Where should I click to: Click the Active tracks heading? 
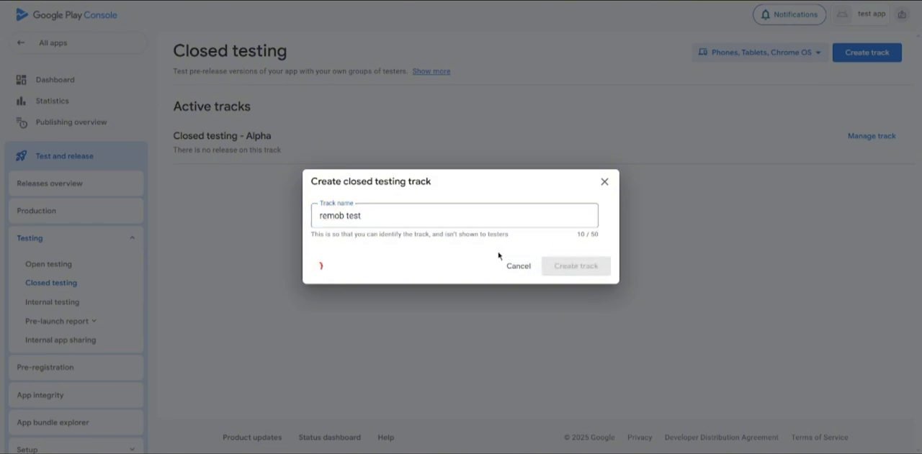click(x=212, y=106)
